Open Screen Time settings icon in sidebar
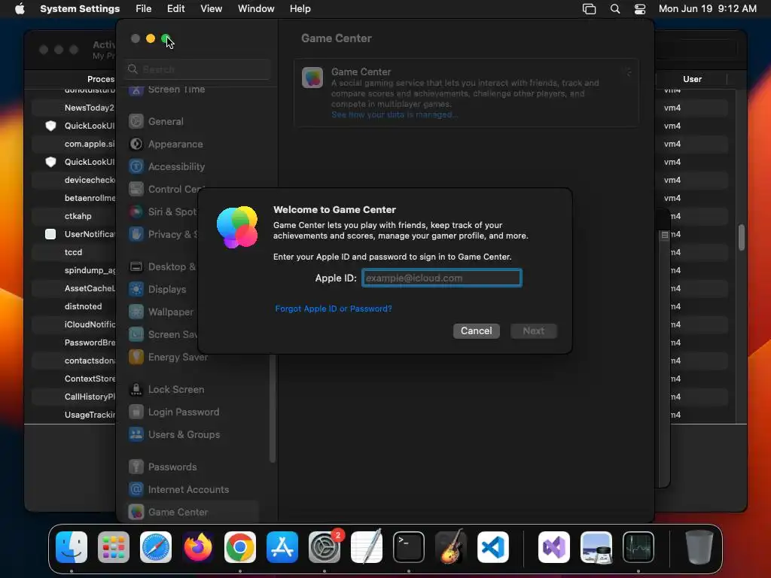 (136, 90)
